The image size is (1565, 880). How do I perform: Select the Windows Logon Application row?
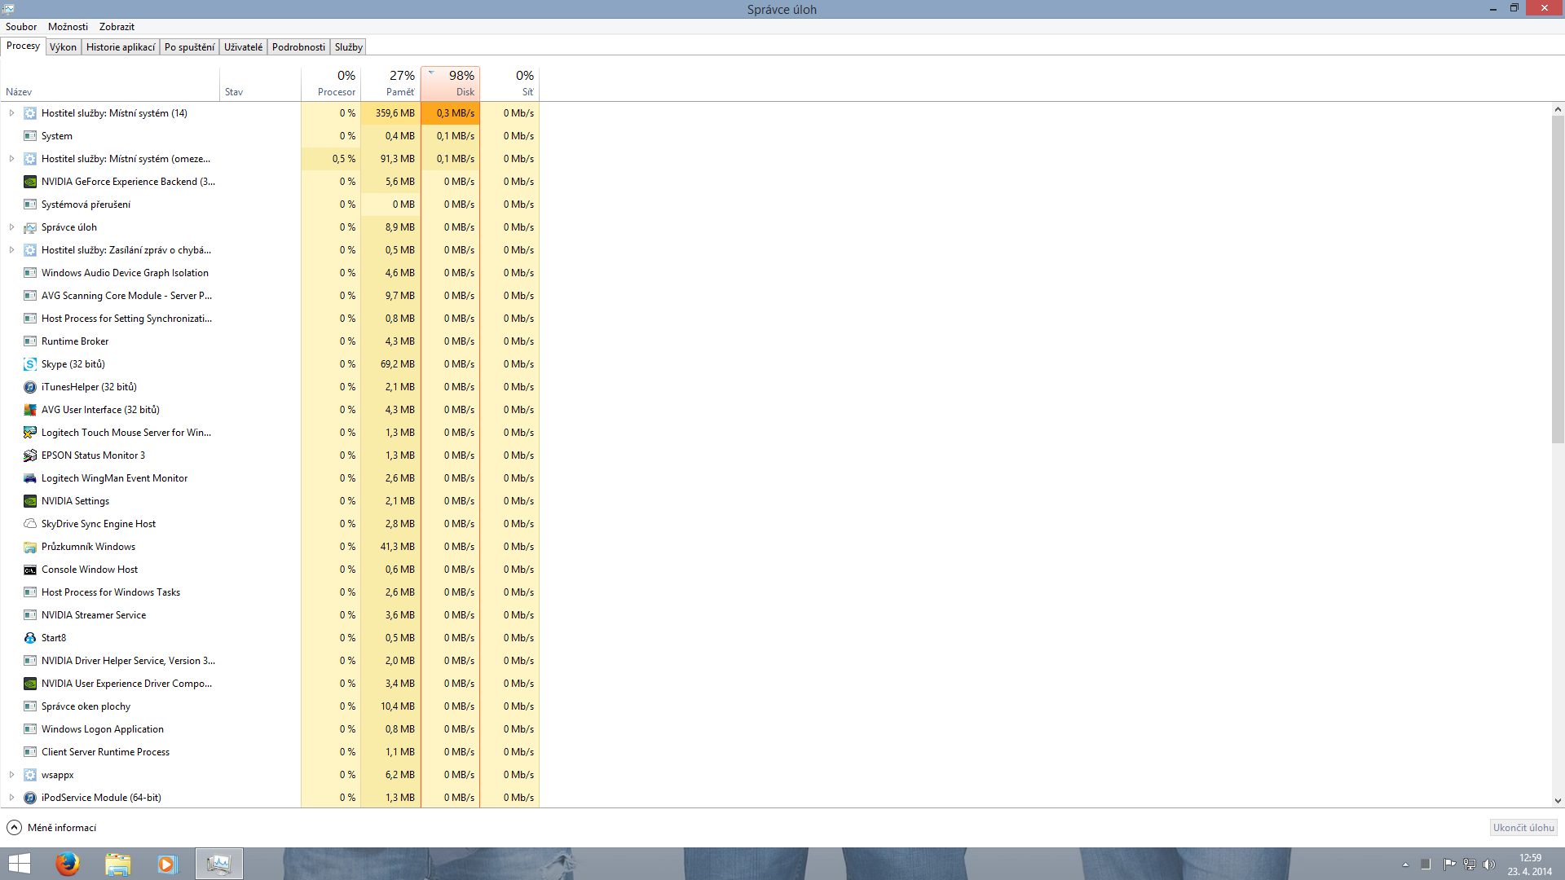pos(270,729)
